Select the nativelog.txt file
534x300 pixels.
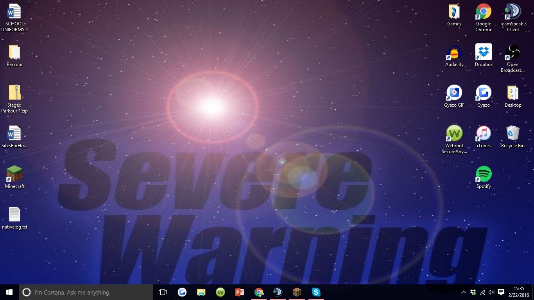pos(14,218)
